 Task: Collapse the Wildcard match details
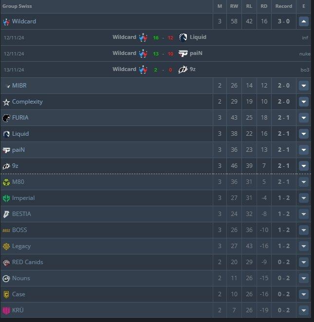coord(304,21)
